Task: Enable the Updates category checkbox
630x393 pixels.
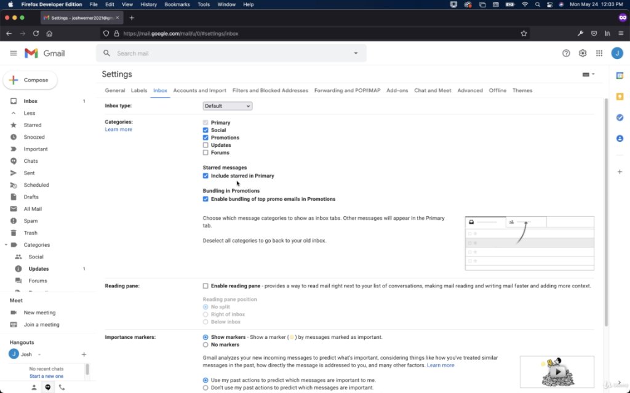Action: click(x=205, y=145)
